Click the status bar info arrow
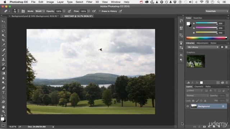Image resolution: width=230 pixels, height=129 pixels. (53, 127)
